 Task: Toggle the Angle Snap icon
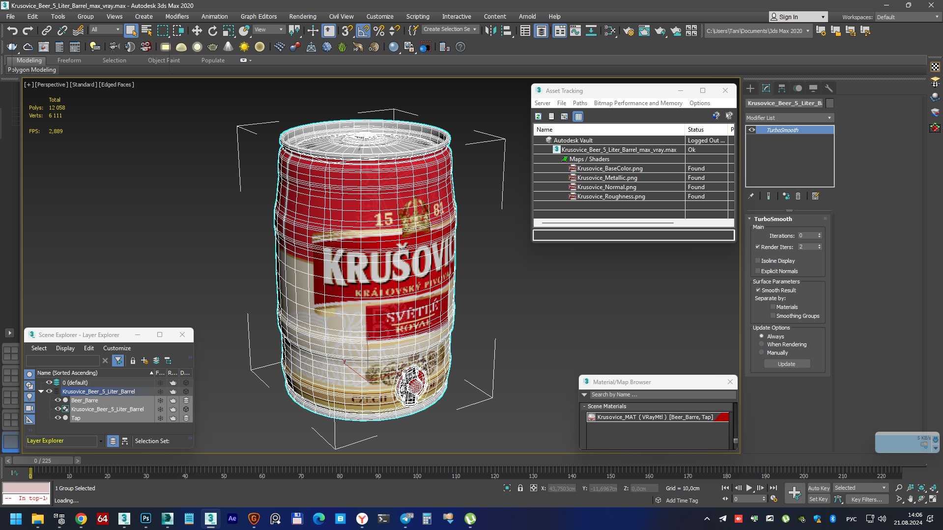click(363, 30)
